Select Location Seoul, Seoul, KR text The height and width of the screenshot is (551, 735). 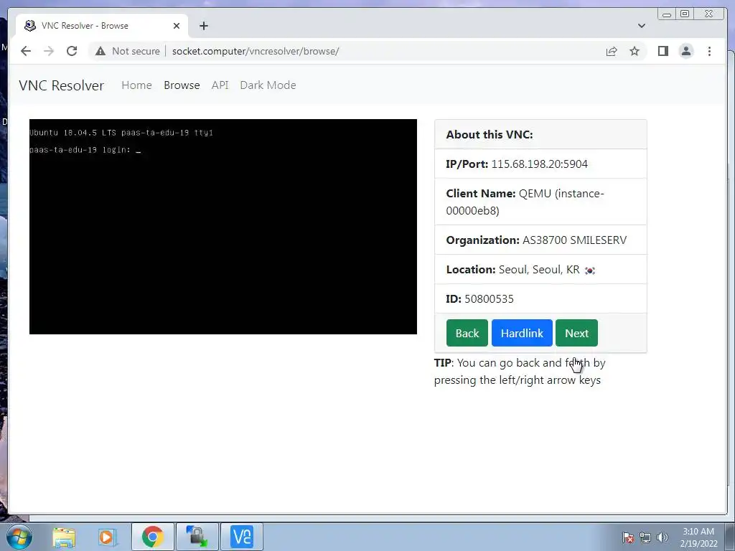512,270
